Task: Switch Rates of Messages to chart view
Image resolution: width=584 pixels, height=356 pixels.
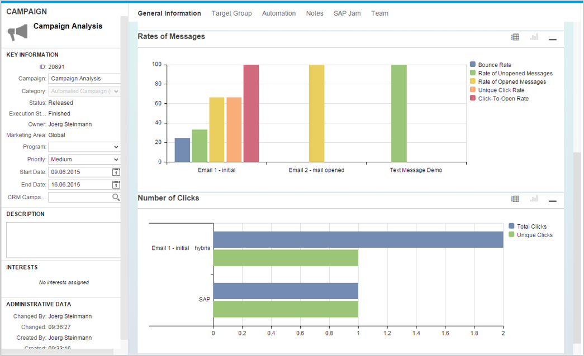Action: [x=534, y=36]
